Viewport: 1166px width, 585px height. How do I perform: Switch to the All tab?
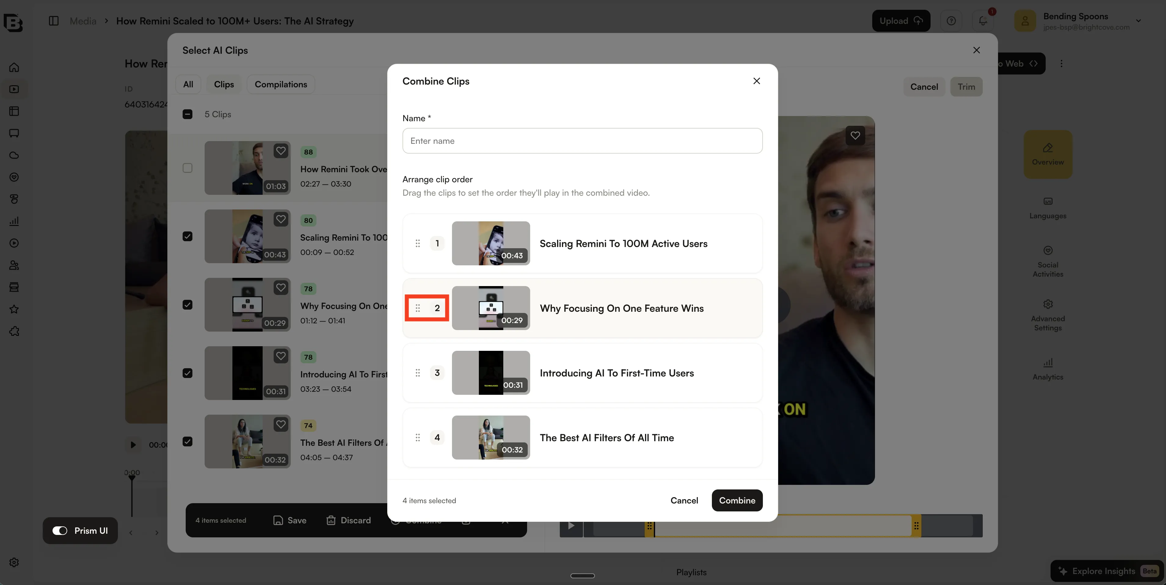coord(188,85)
